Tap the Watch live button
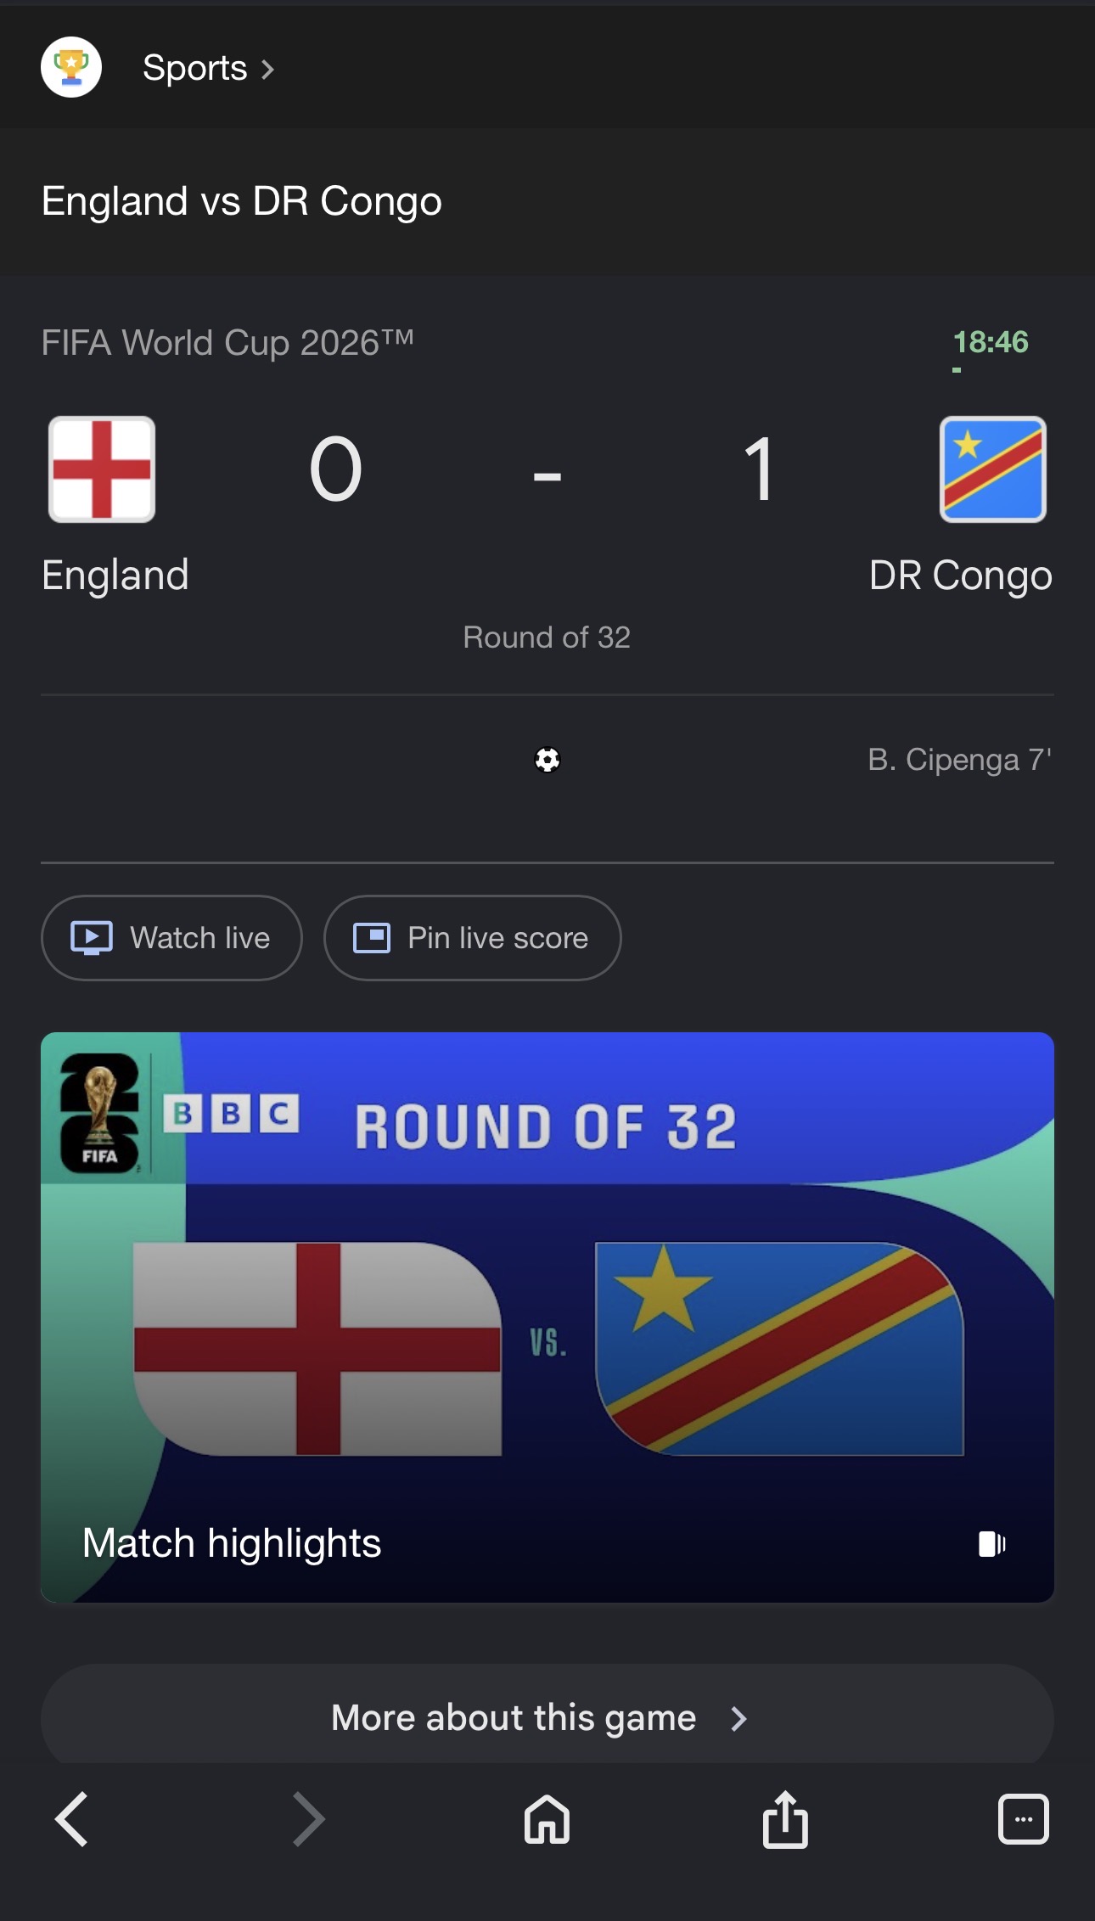The width and height of the screenshot is (1095, 1921). point(171,938)
